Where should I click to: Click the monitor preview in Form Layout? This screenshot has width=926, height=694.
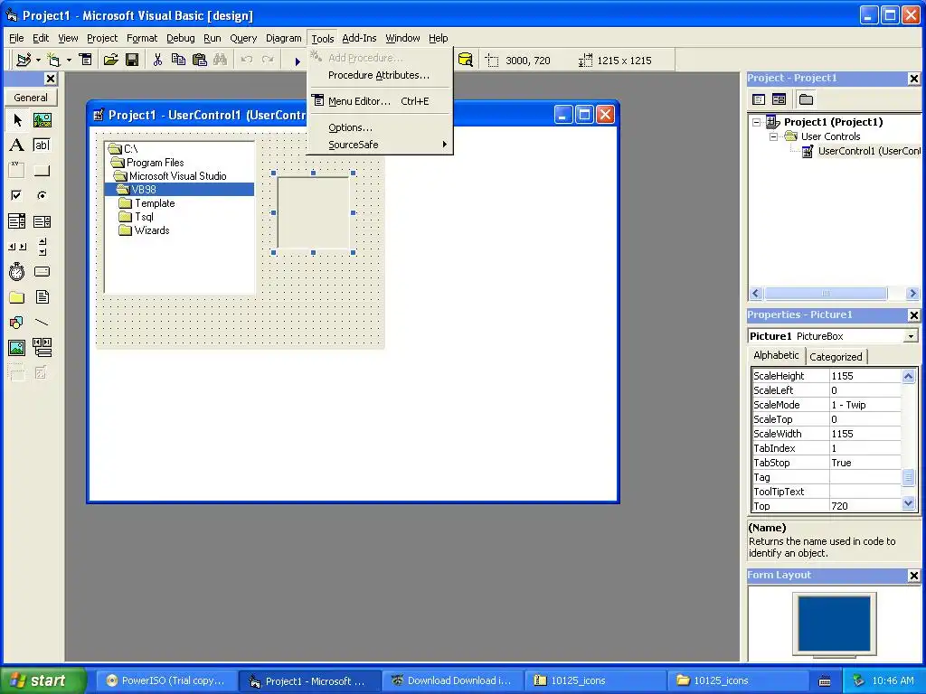(x=834, y=624)
